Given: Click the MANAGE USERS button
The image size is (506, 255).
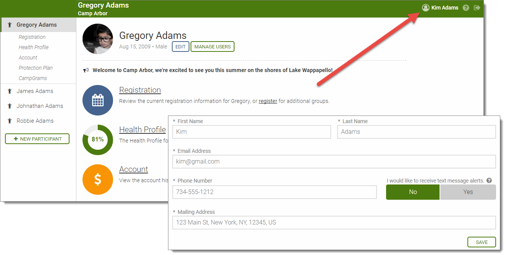Looking at the screenshot, I should 212,47.
